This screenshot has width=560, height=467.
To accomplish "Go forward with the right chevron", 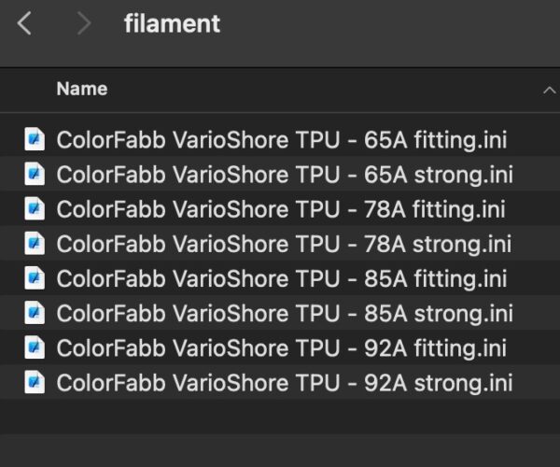I will point(84,23).
